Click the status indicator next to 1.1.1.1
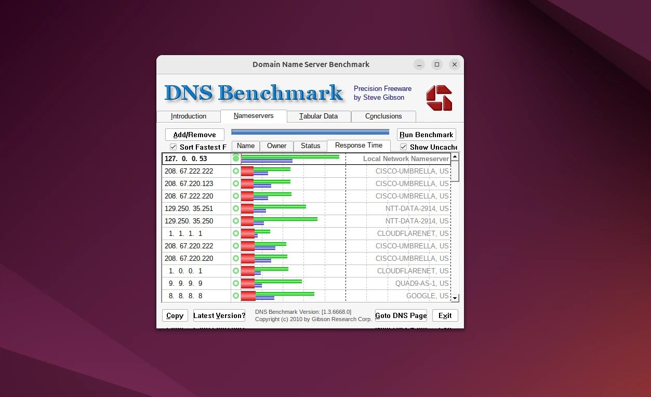The image size is (651, 397). [236, 233]
